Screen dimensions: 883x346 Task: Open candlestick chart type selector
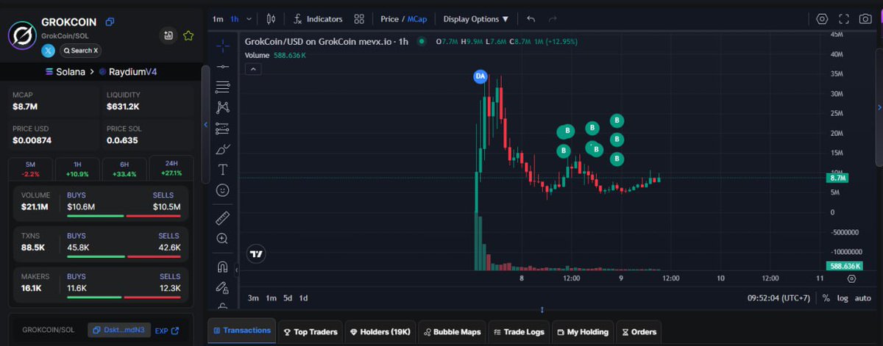tap(271, 19)
